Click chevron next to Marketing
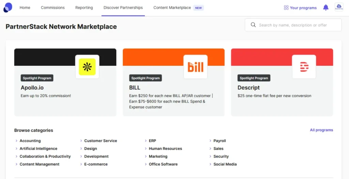349x179 pixels. click(x=146, y=156)
